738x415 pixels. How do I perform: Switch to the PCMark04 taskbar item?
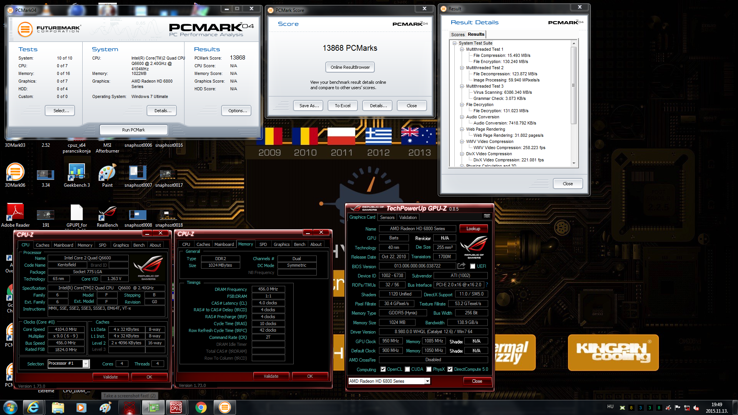click(225, 407)
